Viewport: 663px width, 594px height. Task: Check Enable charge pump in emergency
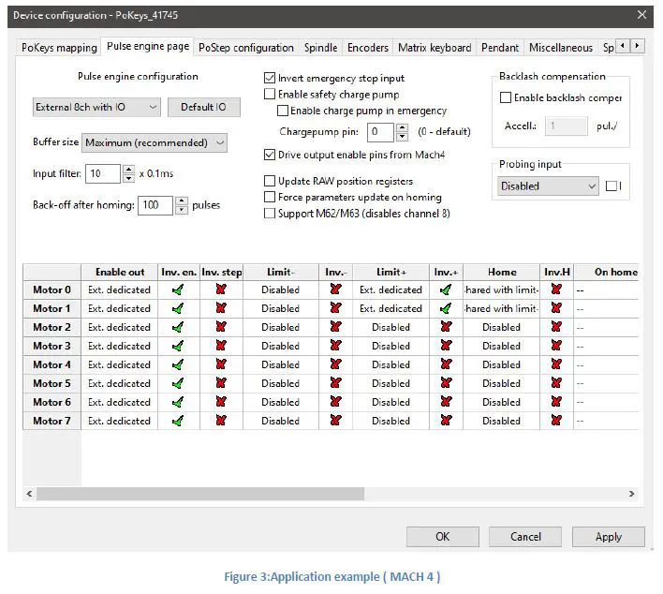[283, 111]
